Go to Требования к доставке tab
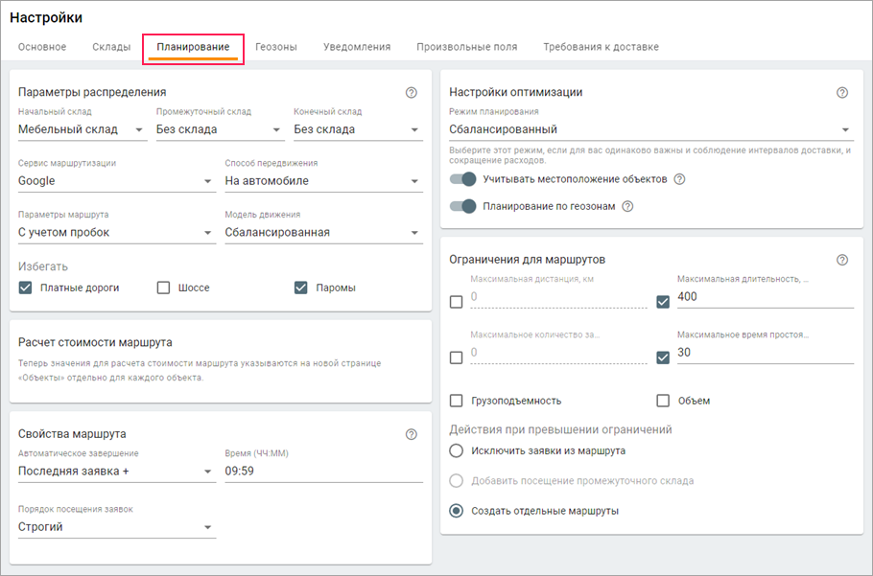The height and width of the screenshot is (576, 873). coord(601,47)
